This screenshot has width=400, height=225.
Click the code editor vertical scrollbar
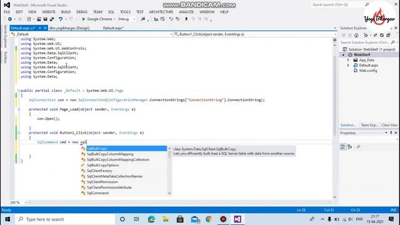coord(335,96)
